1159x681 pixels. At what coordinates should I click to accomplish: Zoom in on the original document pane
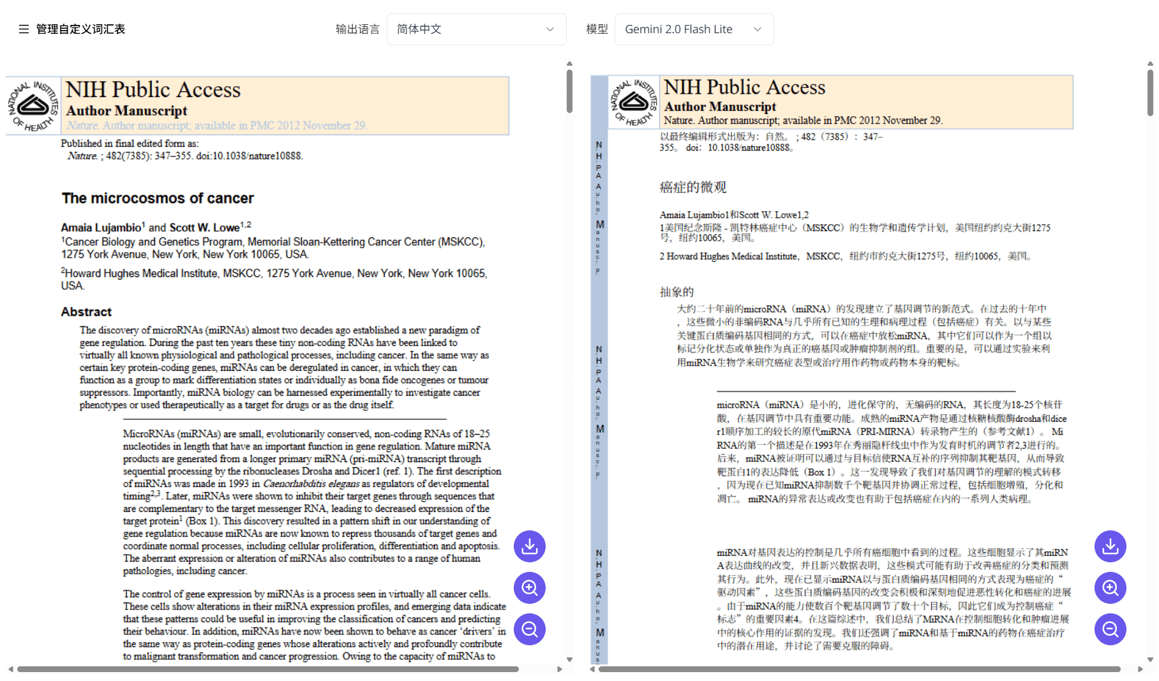point(529,588)
